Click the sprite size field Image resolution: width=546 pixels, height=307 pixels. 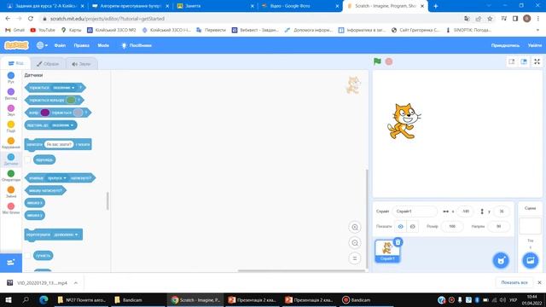452,226
